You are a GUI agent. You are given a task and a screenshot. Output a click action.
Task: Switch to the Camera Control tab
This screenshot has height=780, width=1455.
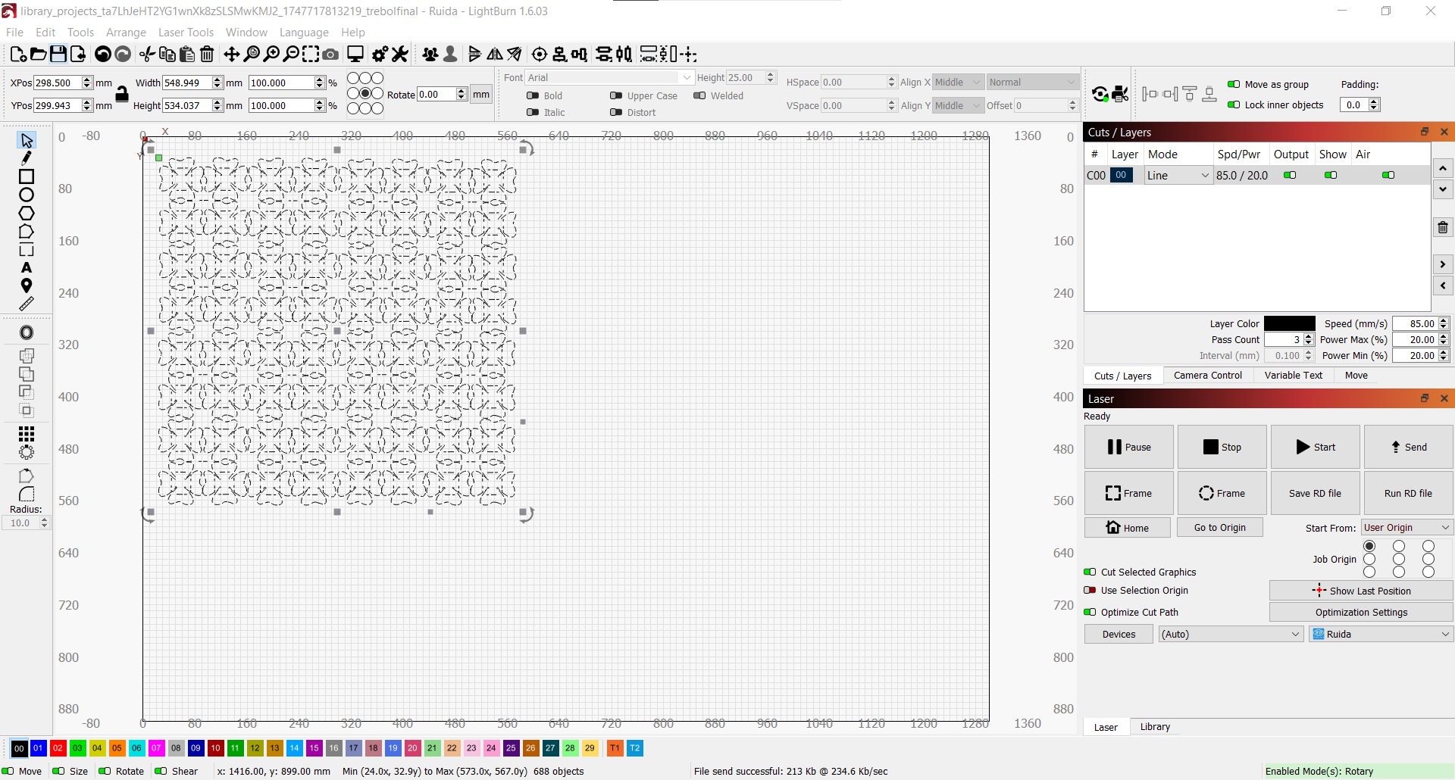click(x=1207, y=376)
